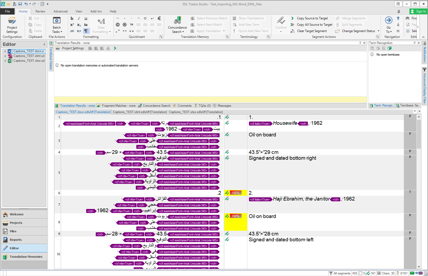The image size is (428, 276).
Task: Insert the TM trademark symbol
Action: [132, 25]
